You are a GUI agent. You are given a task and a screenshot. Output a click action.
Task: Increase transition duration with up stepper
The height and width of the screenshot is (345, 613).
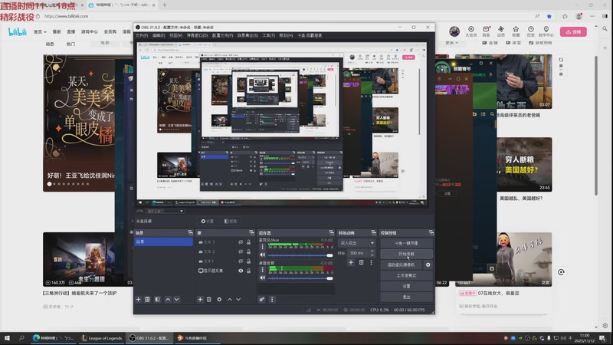click(x=372, y=251)
